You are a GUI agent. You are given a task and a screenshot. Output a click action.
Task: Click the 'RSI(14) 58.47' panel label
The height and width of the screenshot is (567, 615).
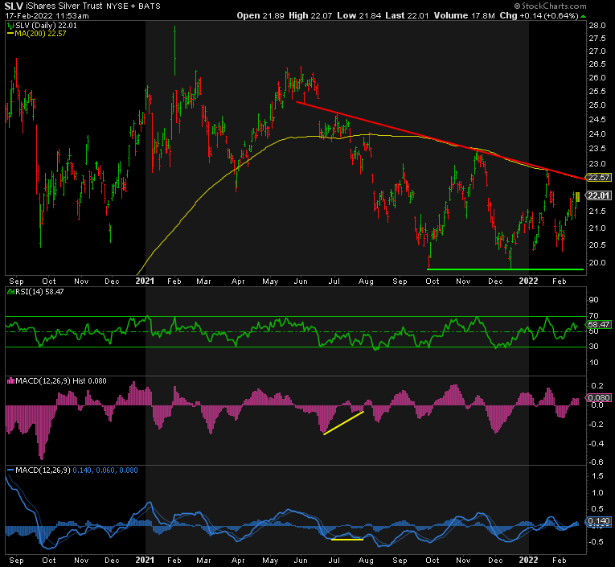(x=39, y=292)
